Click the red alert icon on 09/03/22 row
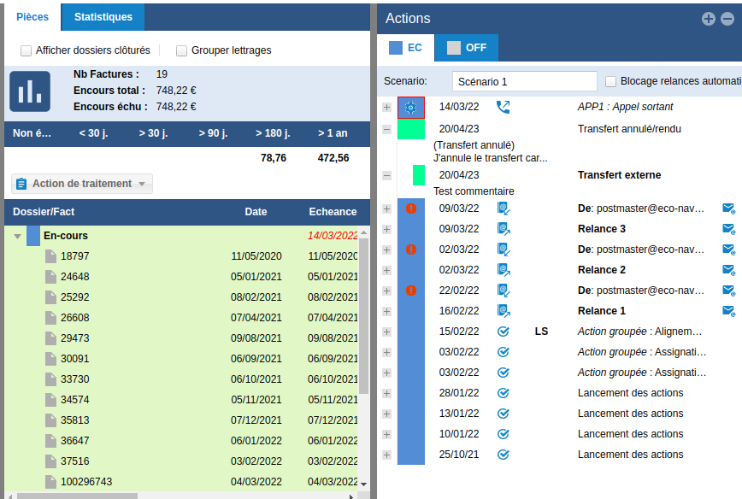 point(411,208)
